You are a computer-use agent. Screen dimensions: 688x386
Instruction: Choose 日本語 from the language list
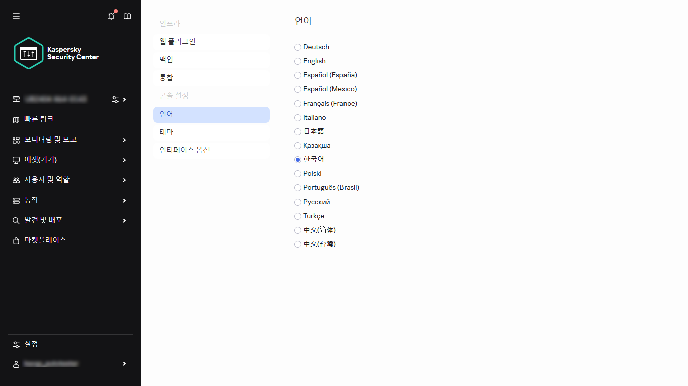click(x=297, y=131)
